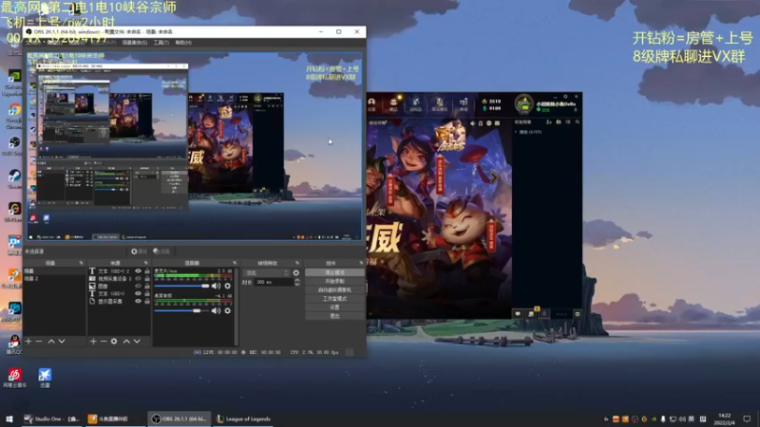
Task: Click the Exit button in controls dock
Action: (x=334, y=316)
